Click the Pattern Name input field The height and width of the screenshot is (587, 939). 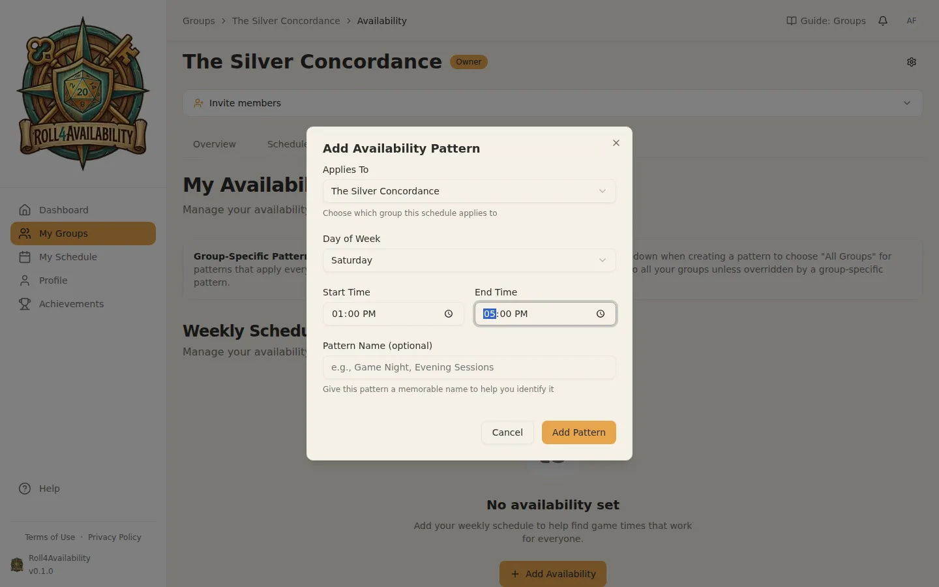tap(469, 367)
